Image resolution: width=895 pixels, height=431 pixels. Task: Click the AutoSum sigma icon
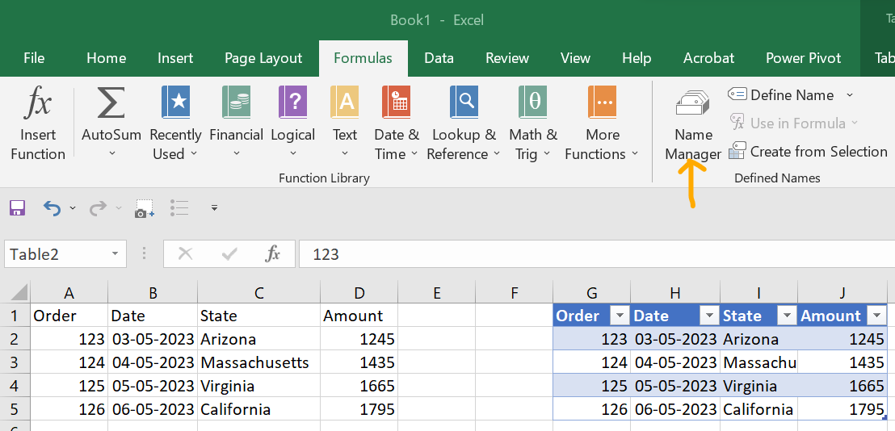click(111, 104)
